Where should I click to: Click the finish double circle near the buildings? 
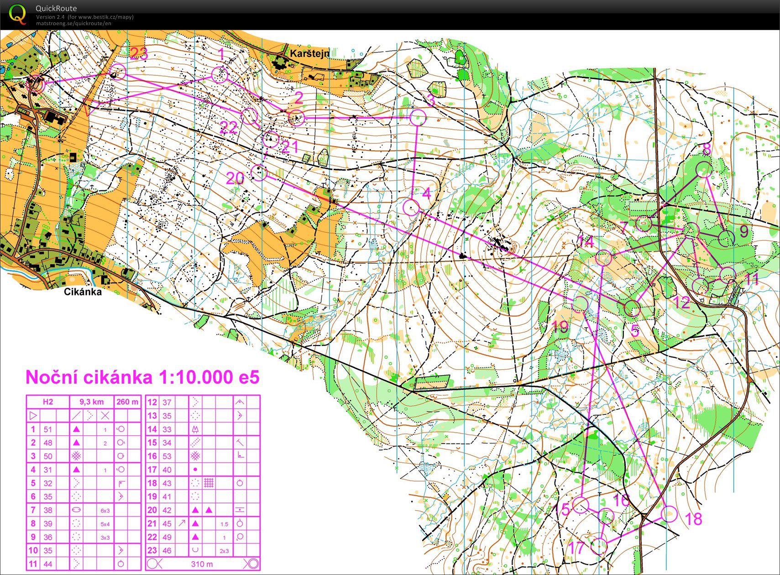36,85
